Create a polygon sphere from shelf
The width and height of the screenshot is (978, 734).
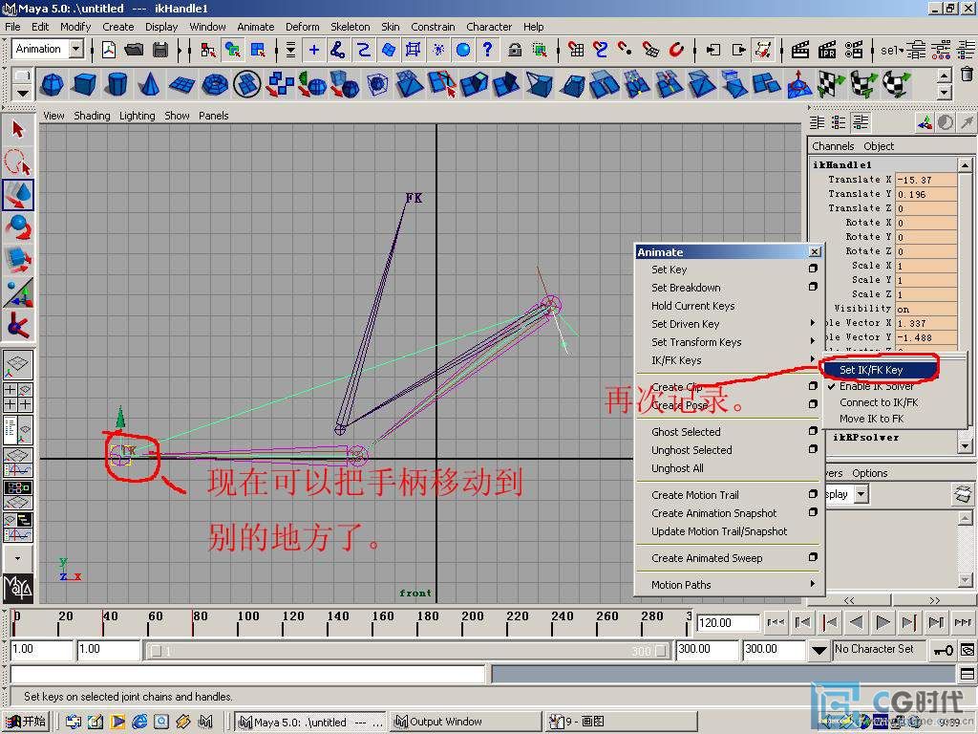(53, 84)
